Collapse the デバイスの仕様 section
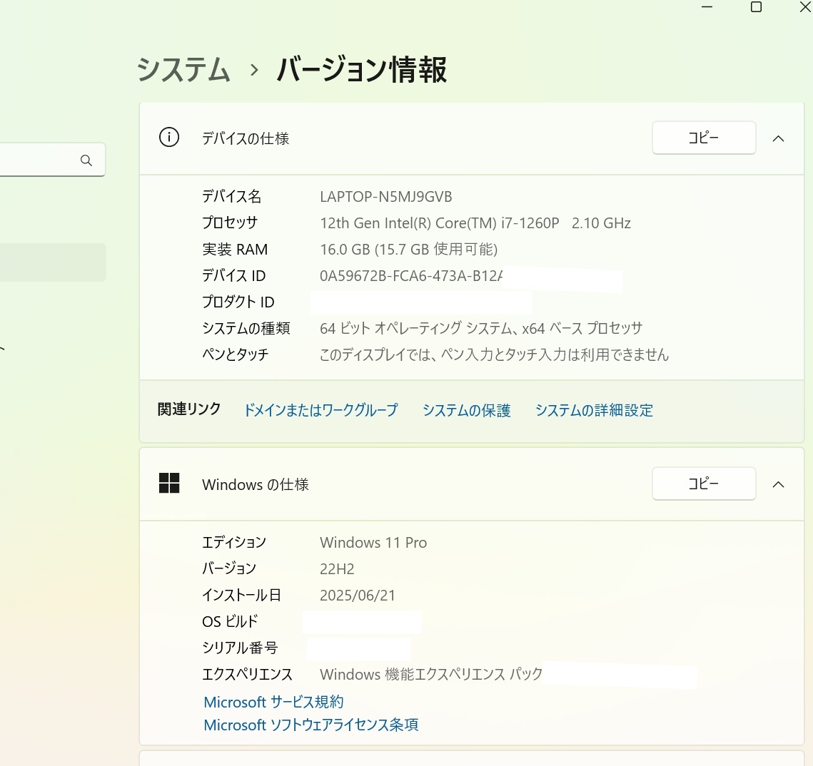Image resolution: width=813 pixels, height=766 pixels. (778, 138)
